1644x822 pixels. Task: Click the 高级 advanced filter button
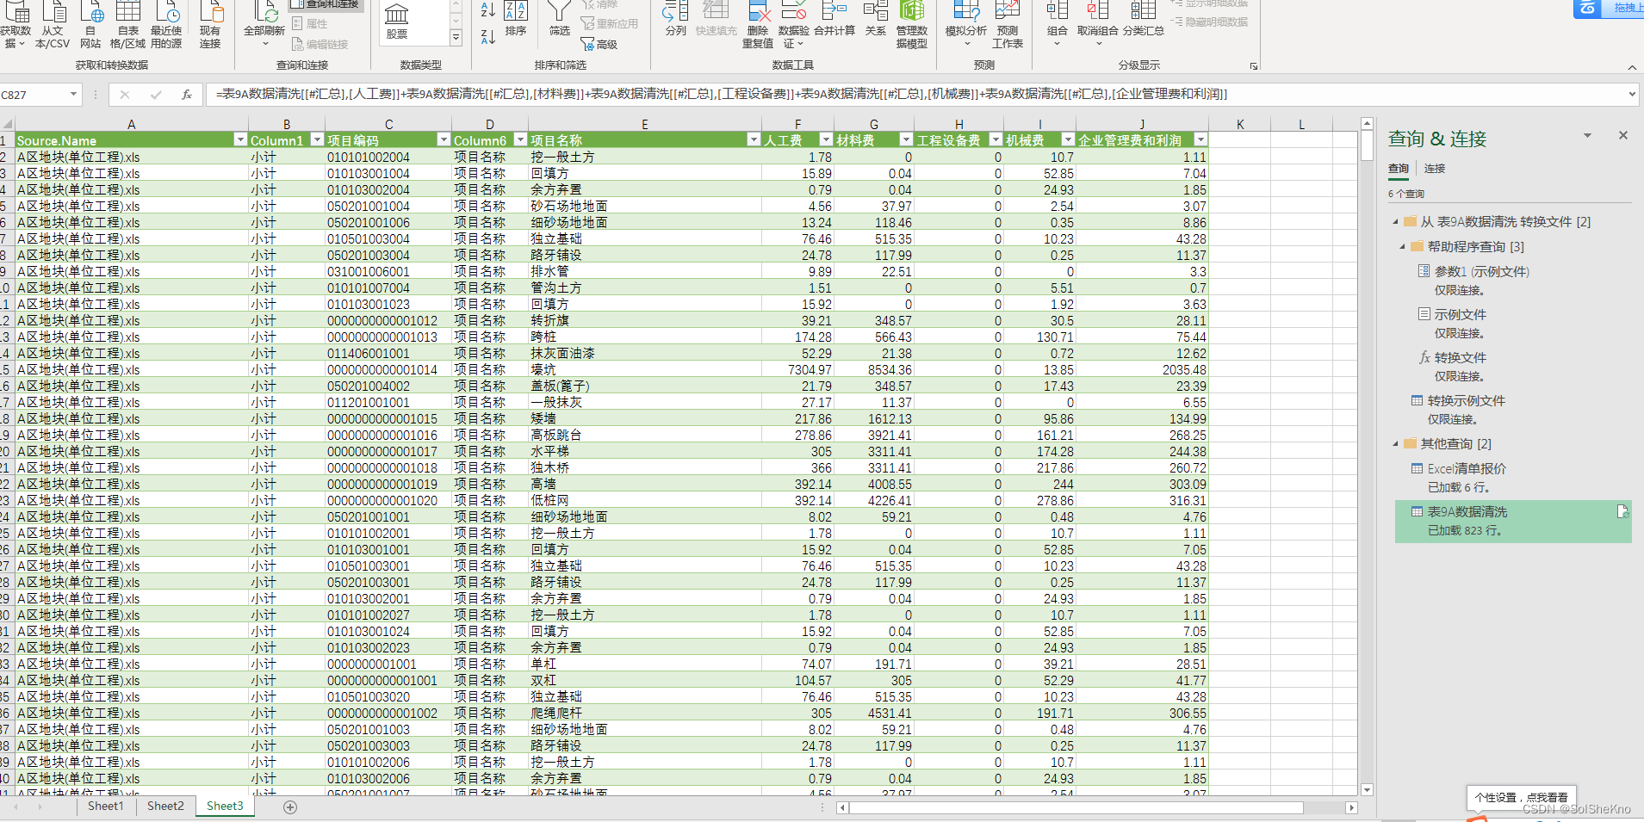(x=599, y=44)
